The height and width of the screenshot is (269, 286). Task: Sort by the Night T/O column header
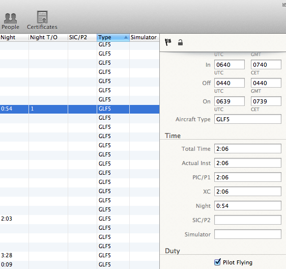coord(48,37)
